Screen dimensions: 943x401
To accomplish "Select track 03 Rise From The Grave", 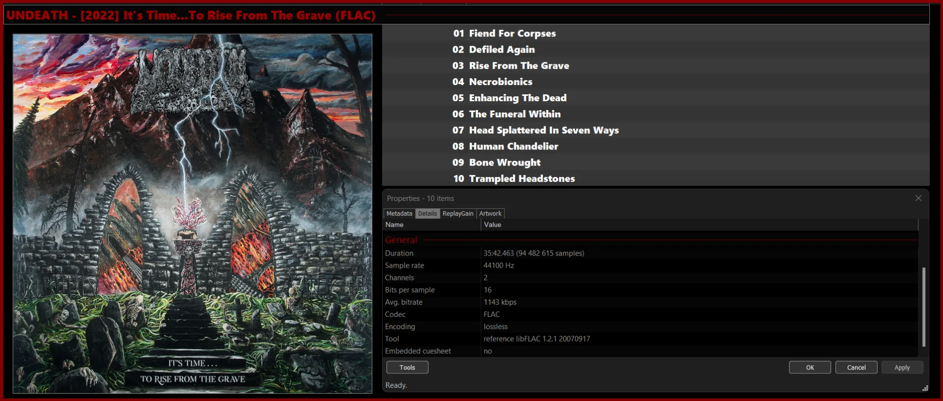I will 656,66.
